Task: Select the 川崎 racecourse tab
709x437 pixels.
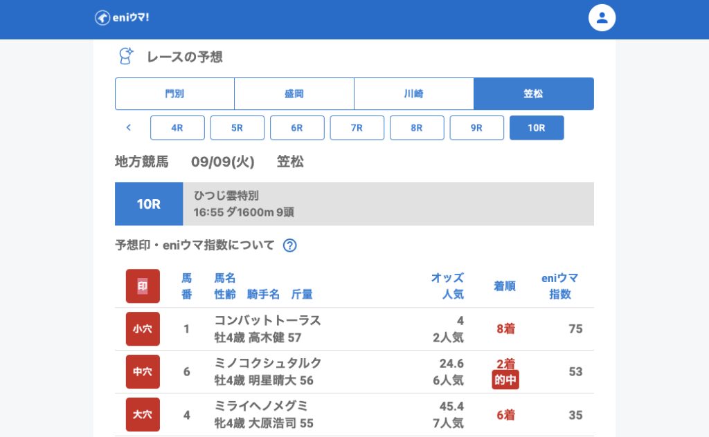Action: coord(414,94)
